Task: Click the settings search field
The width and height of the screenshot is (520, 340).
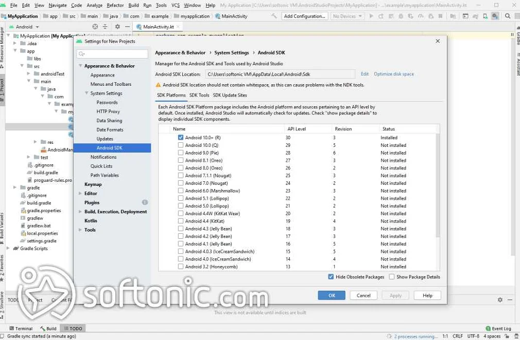Action: pyautogui.click(x=112, y=53)
